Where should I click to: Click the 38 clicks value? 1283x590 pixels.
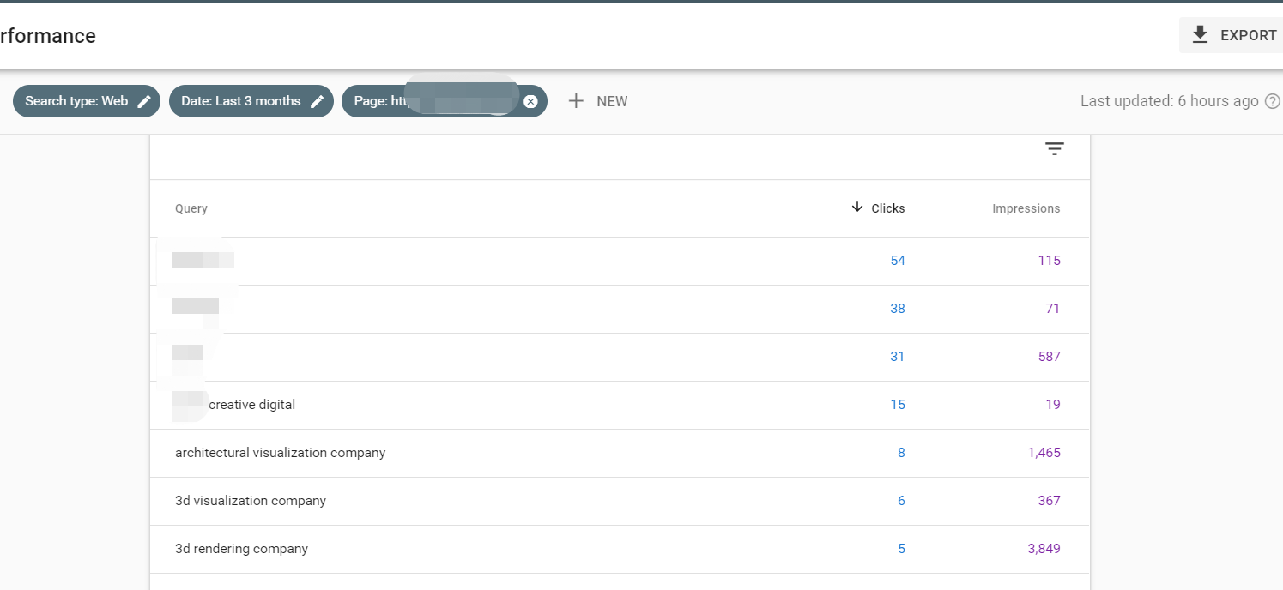coord(898,309)
